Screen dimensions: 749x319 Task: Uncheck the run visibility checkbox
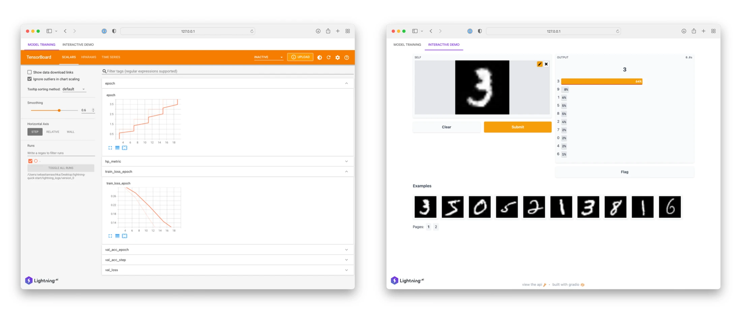point(30,161)
